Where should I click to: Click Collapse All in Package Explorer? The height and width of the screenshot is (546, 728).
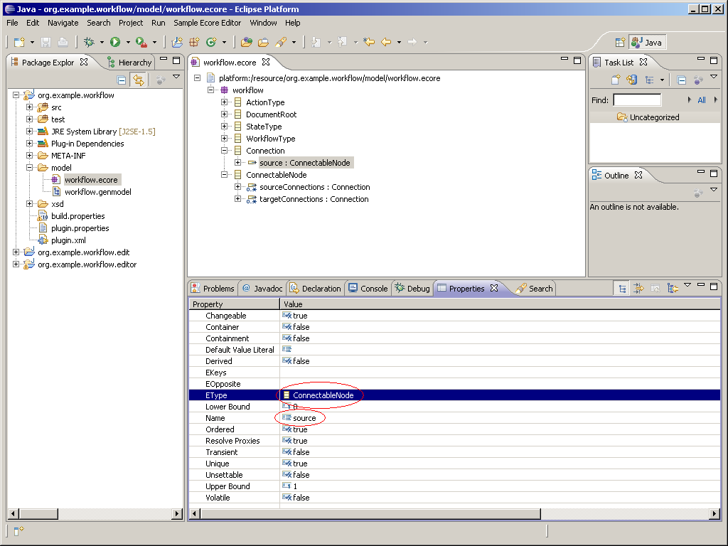click(122, 80)
